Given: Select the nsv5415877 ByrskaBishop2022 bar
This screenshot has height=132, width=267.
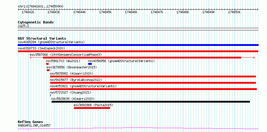Looking at the screenshot, I should [153, 83].
